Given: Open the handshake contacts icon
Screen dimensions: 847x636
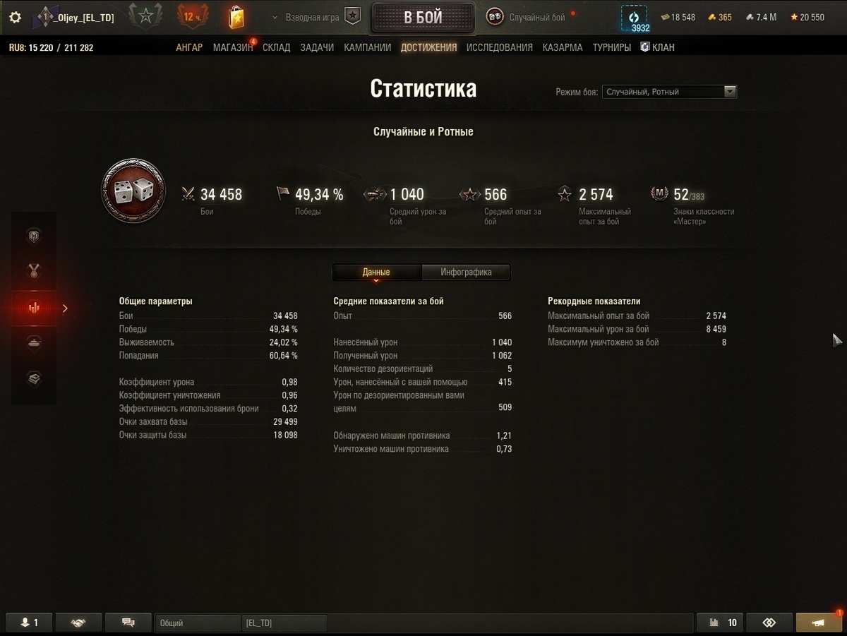Looking at the screenshot, I should 78,622.
